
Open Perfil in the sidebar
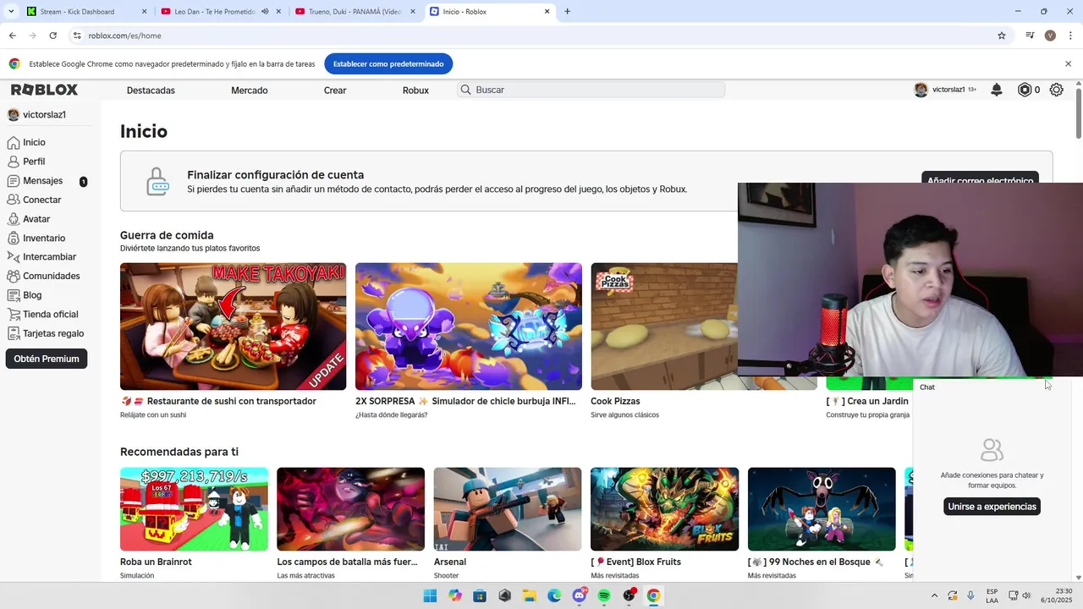(34, 162)
